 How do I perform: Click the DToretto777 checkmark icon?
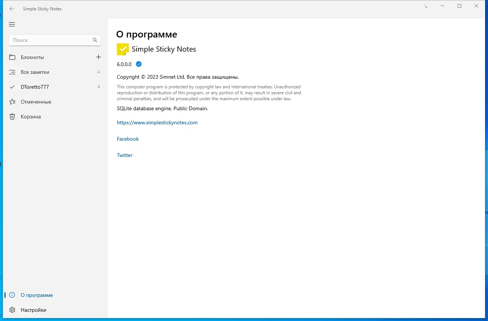coord(12,87)
